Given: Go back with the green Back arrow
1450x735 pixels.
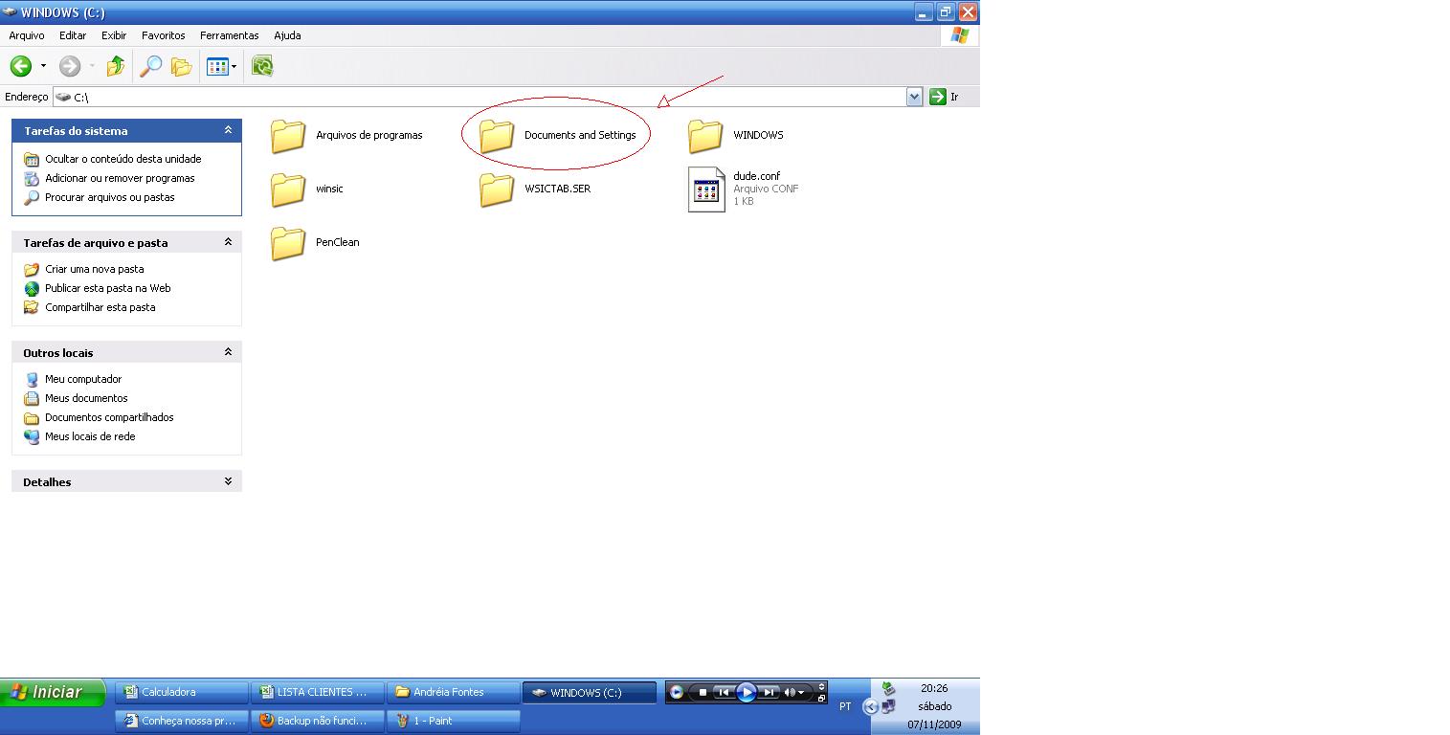Looking at the screenshot, I should point(21,66).
